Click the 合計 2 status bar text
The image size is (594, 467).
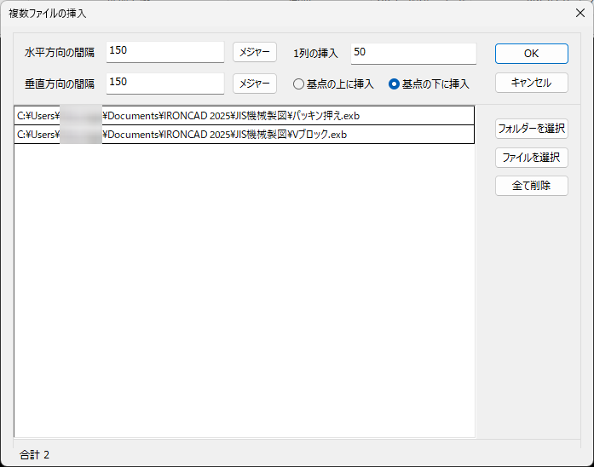(34, 454)
